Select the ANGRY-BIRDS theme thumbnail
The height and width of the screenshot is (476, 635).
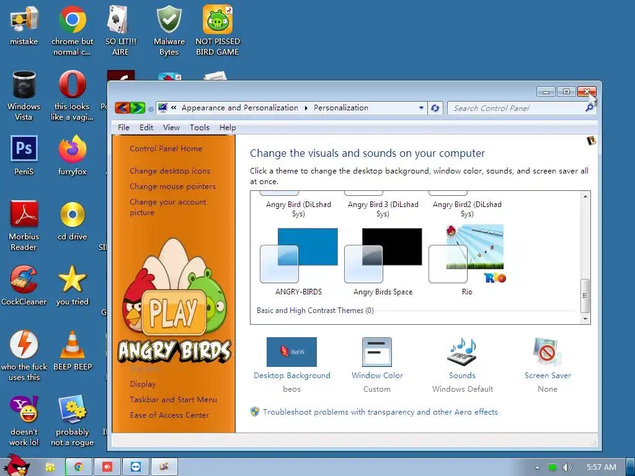tap(299, 255)
